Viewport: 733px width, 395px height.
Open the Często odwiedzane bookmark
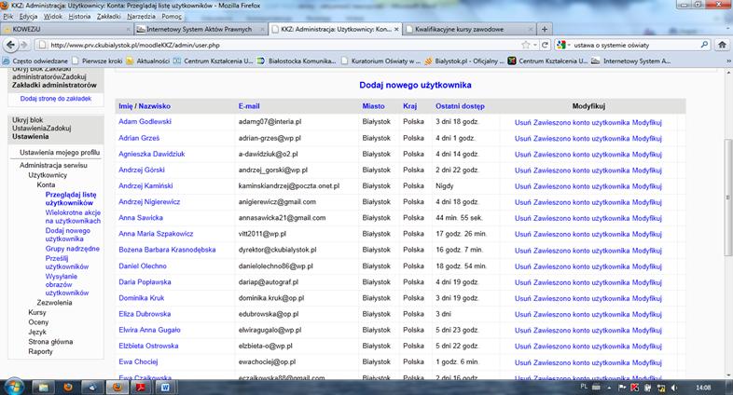pos(35,61)
